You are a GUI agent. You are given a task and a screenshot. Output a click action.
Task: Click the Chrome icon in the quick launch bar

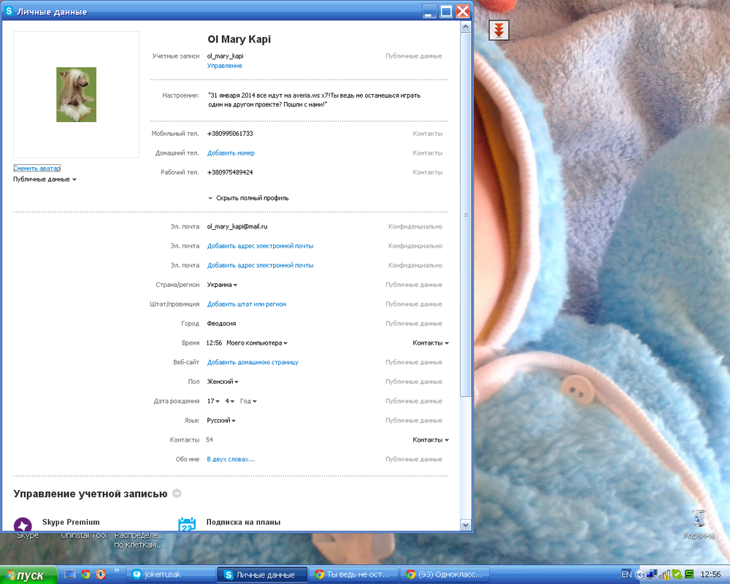[85, 575]
